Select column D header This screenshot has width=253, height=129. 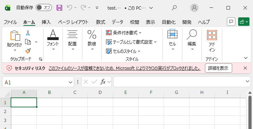[x=100, y=92]
